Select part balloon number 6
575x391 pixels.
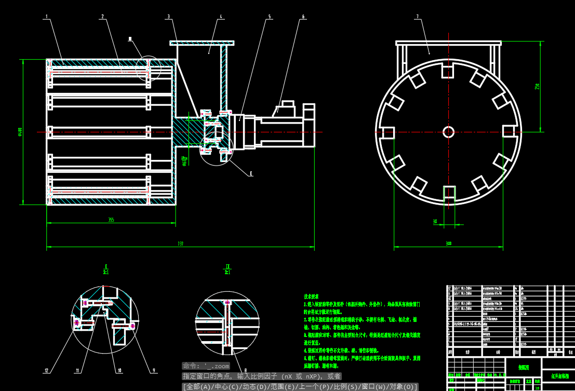[x=303, y=17]
